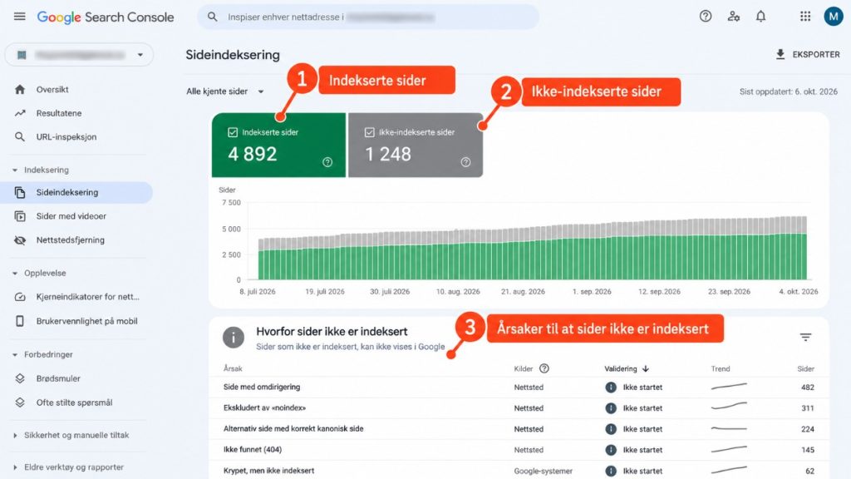Image resolution: width=851 pixels, height=479 pixels.
Task: Click the sort arrow next to Validering
Action: (x=645, y=368)
